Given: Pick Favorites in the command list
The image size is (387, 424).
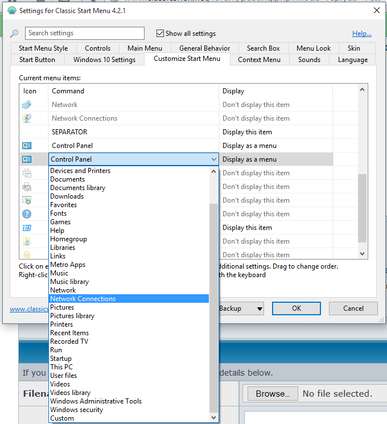Looking at the screenshot, I should [63, 205].
